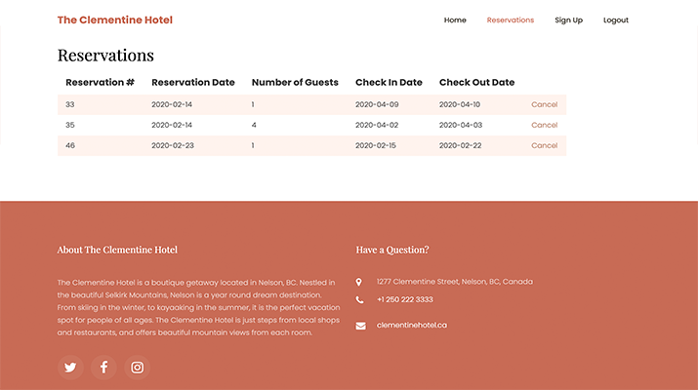698x390 pixels.
Task: Click the phone icon in footer
Action: (359, 300)
